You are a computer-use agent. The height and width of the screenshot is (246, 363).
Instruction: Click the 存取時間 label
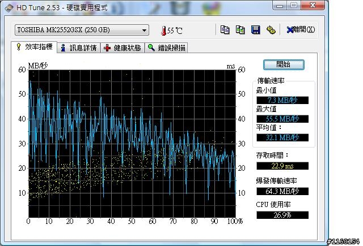[272, 156]
